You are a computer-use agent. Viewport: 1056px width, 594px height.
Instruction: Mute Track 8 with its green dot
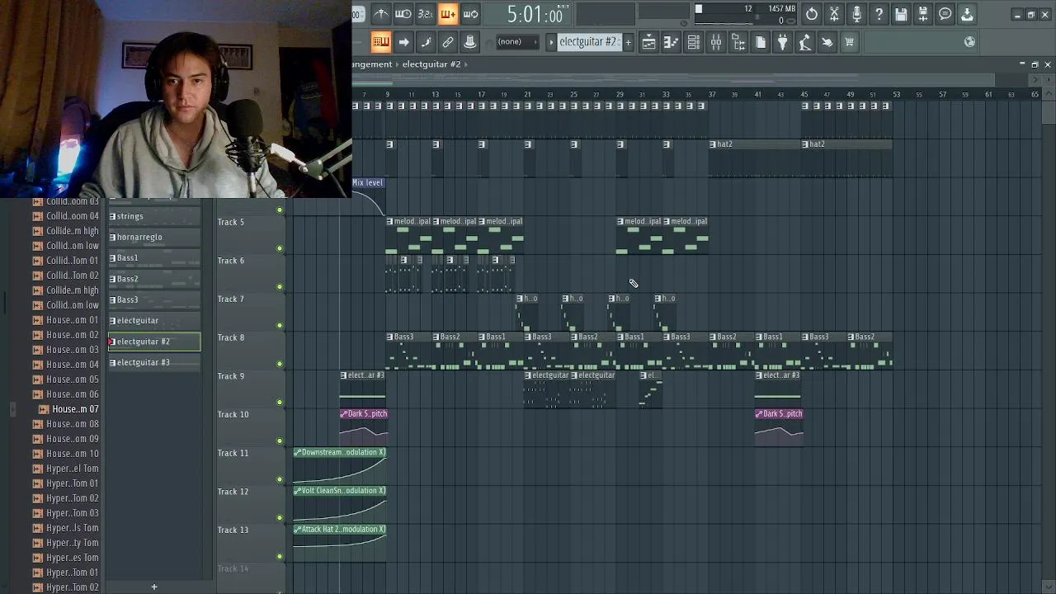tap(280, 364)
